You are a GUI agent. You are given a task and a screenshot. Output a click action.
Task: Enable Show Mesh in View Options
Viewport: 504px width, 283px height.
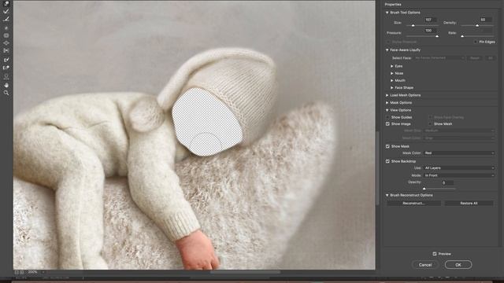pyautogui.click(x=430, y=124)
